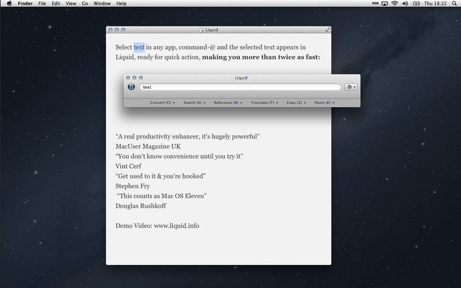
Task: Close the Liquid floating panel window
Action: click(x=128, y=78)
